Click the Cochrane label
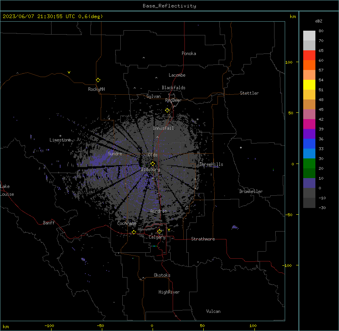The image size is (339, 331). tap(127, 223)
